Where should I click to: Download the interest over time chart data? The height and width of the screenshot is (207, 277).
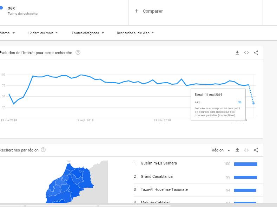click(237, 52)
